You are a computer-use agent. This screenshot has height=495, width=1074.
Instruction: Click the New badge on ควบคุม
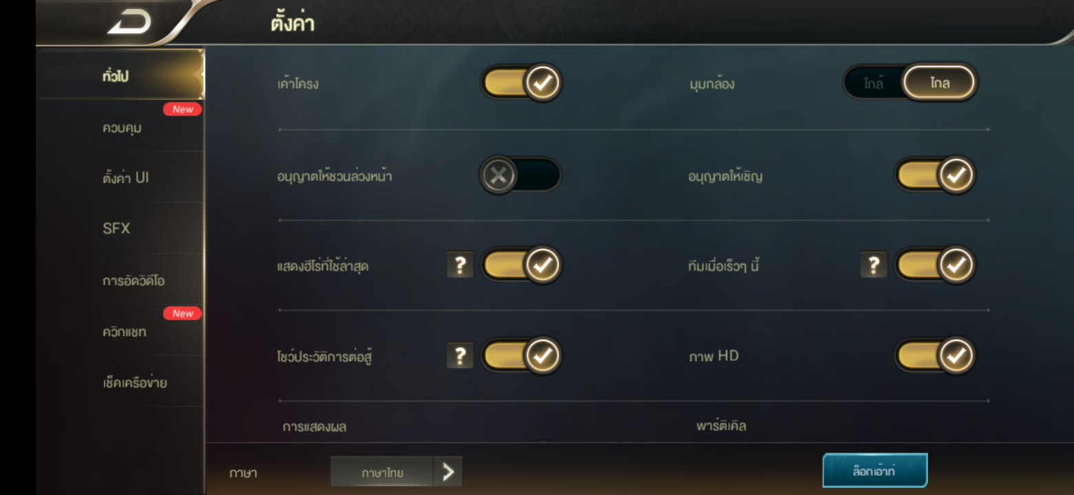[182, 109]
